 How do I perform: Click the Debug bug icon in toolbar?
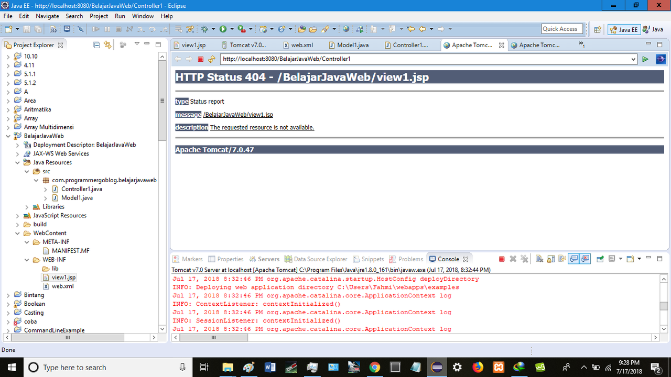204,29
